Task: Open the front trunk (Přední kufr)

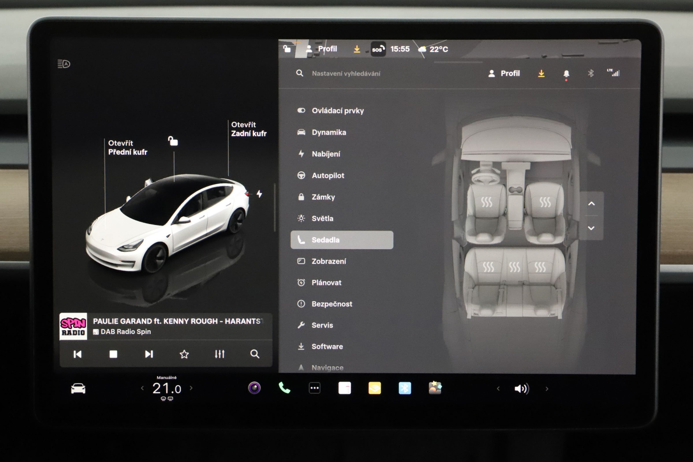Action: click(x=127, y=148)
